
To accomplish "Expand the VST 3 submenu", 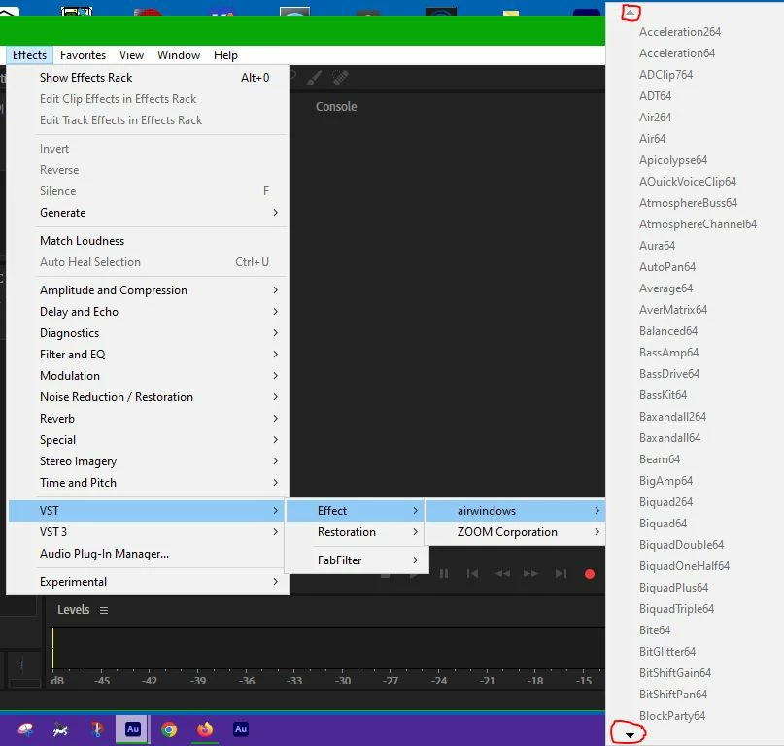I will coord(148,532).
